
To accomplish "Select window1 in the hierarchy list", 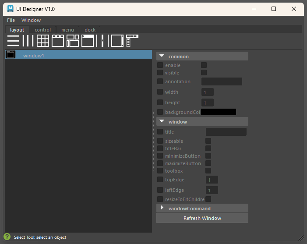I will tap(34, 56).
